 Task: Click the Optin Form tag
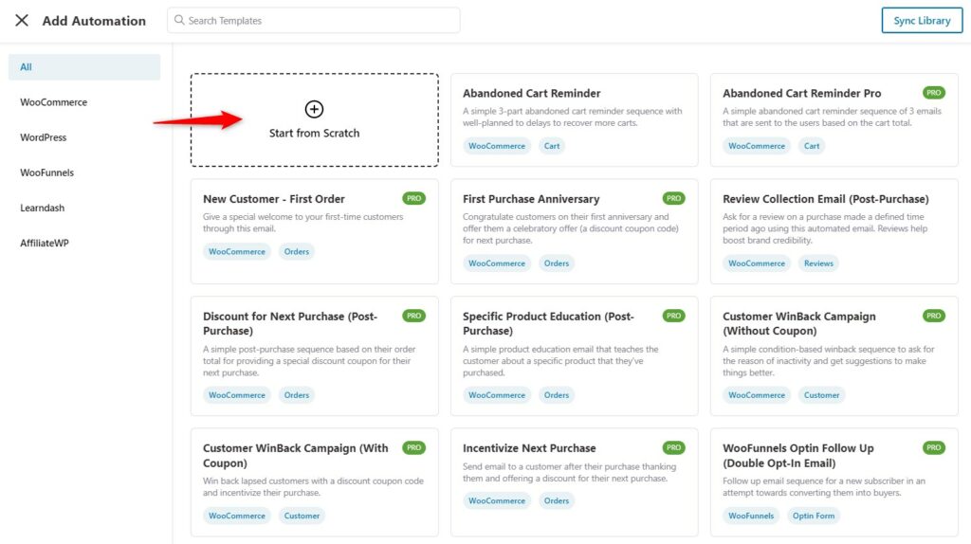(x=813, y=516)
